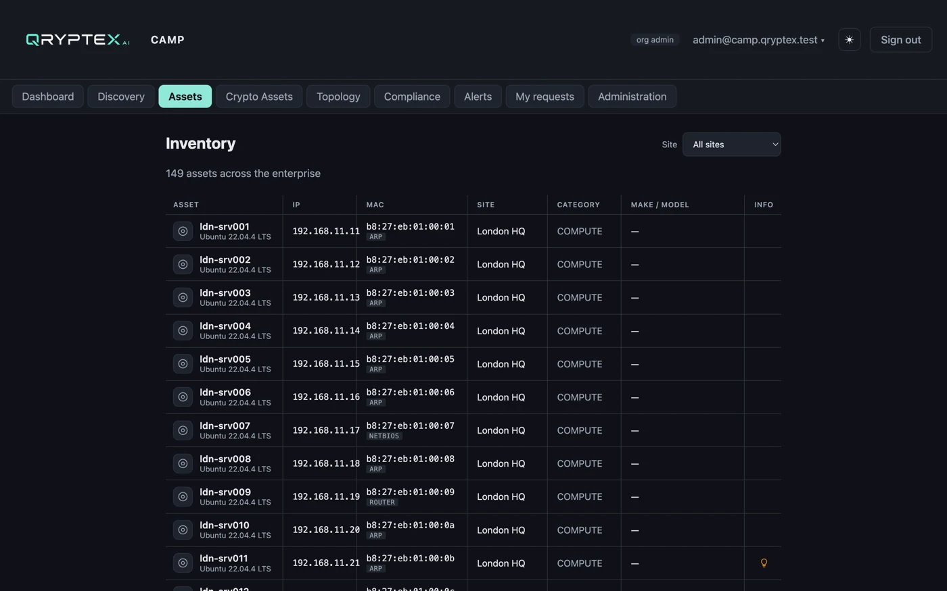Click the asset icon for ldn-srv008

click(x=183, y=463)
